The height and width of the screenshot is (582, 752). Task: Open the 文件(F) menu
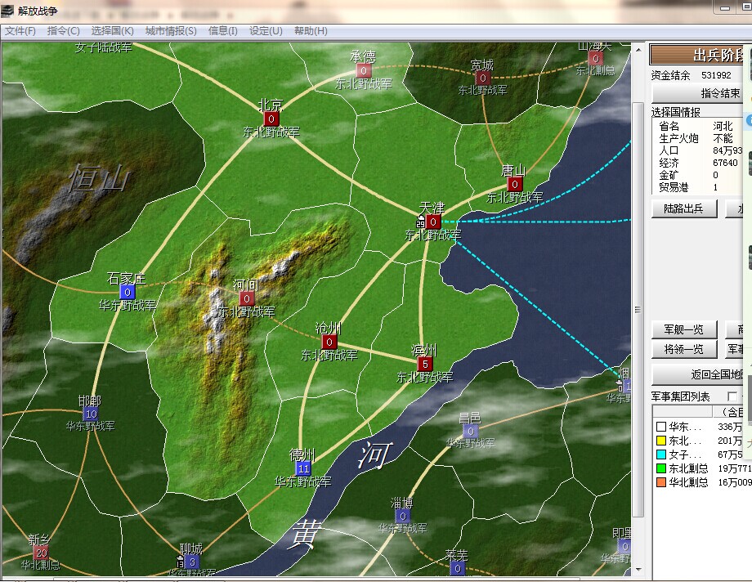[20, 31]
